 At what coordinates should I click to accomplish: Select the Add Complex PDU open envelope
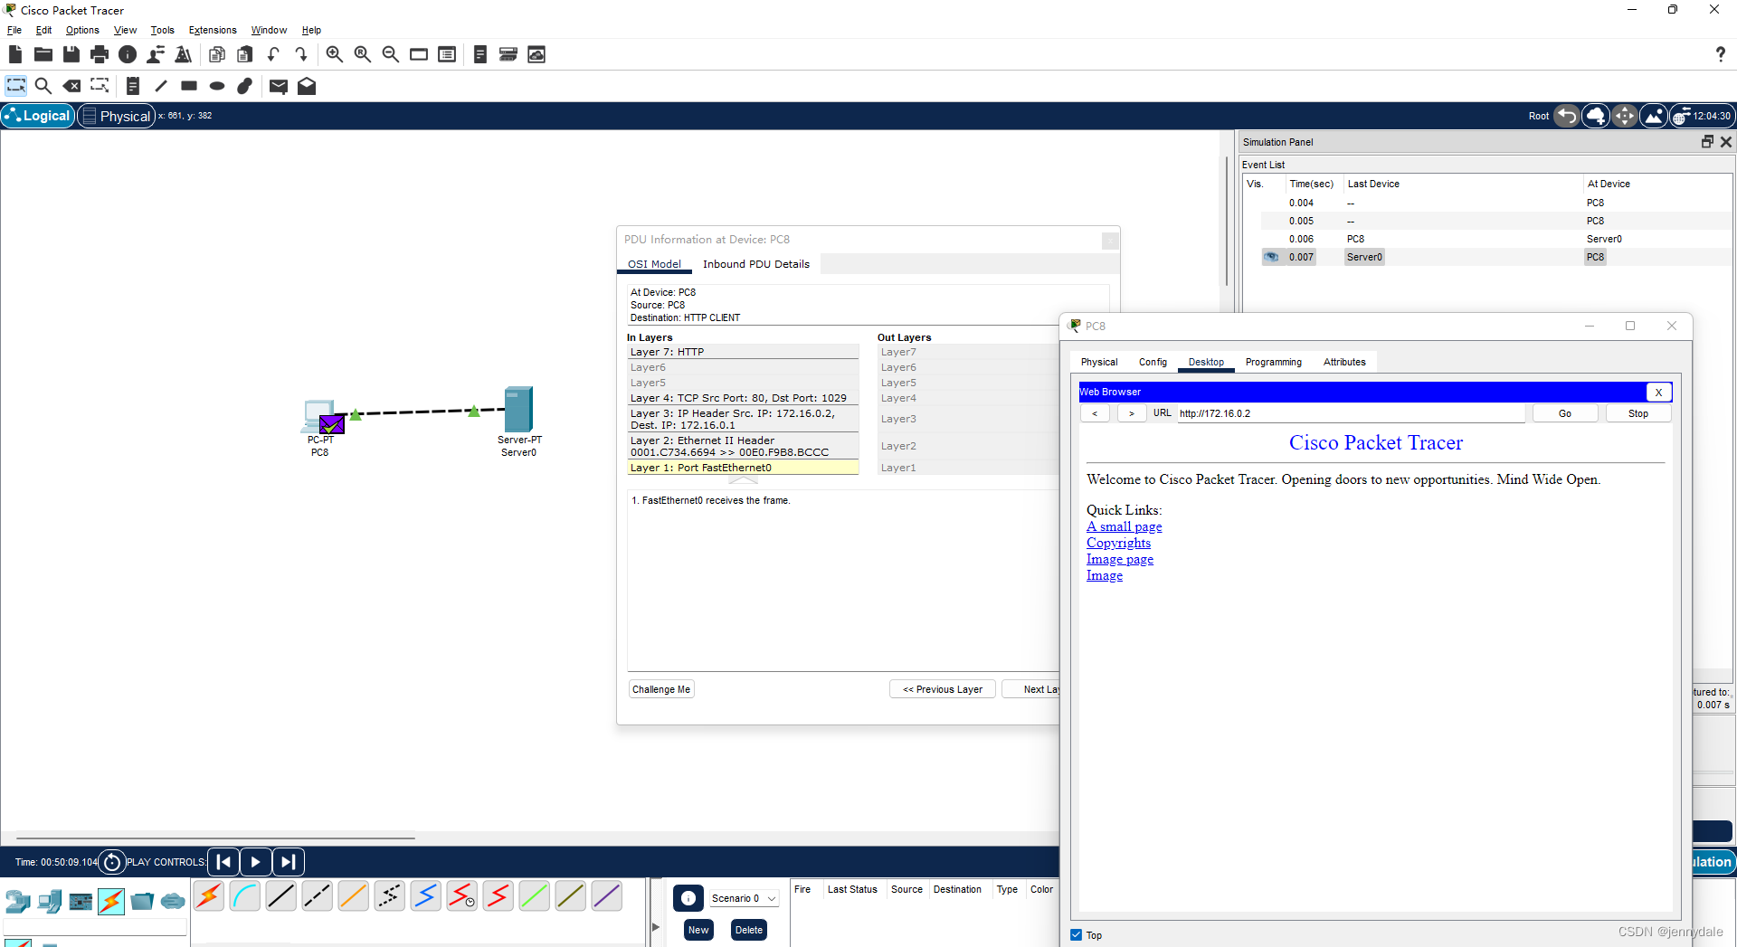pos(307,86)
